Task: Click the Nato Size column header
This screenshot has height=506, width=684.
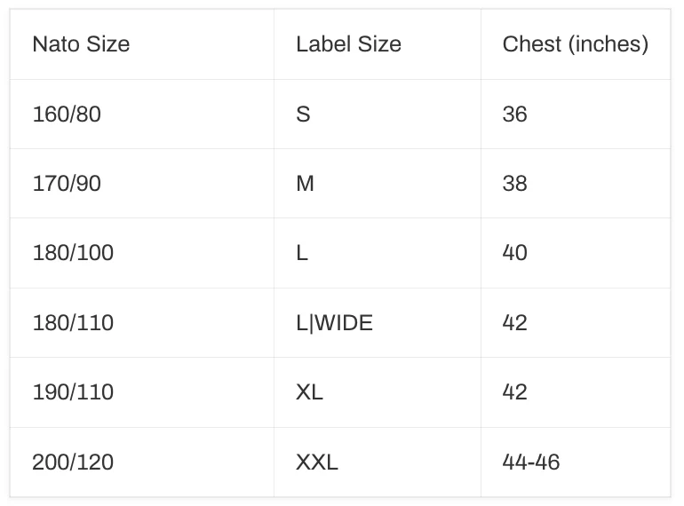Action: (81, 44)
